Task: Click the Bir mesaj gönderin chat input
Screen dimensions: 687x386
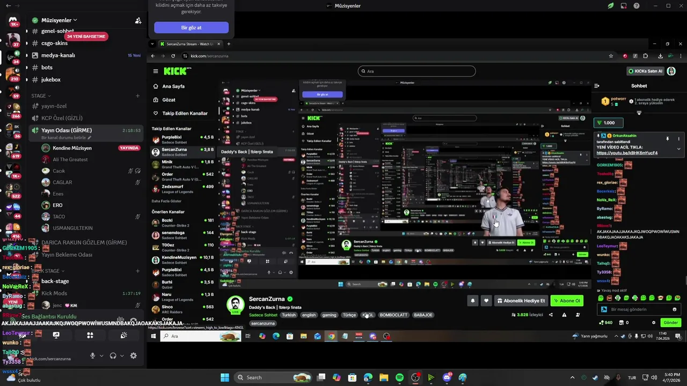Action: 639,309
